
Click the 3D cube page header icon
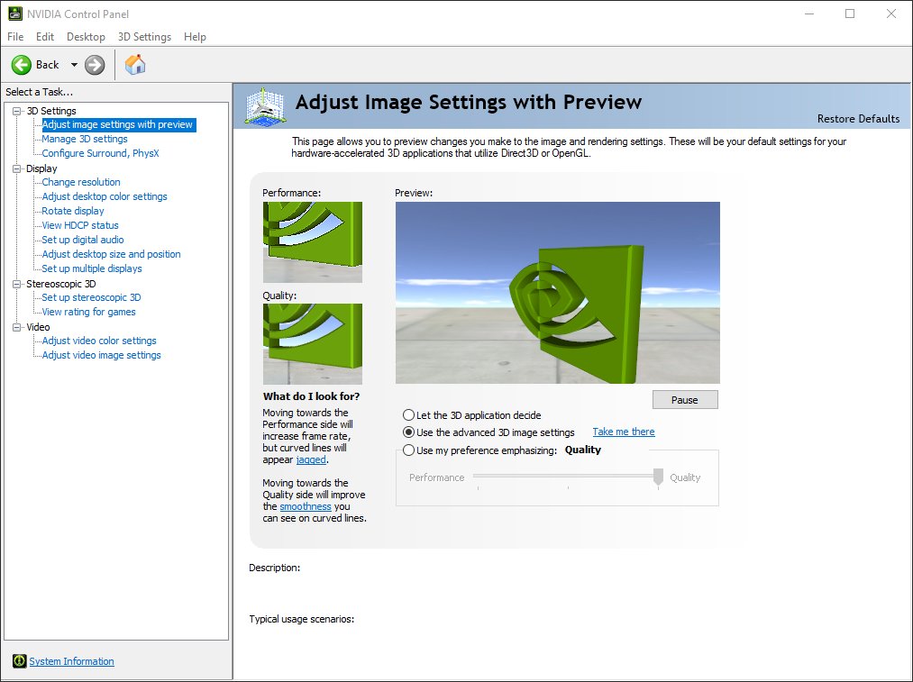[x=265, y=106]
